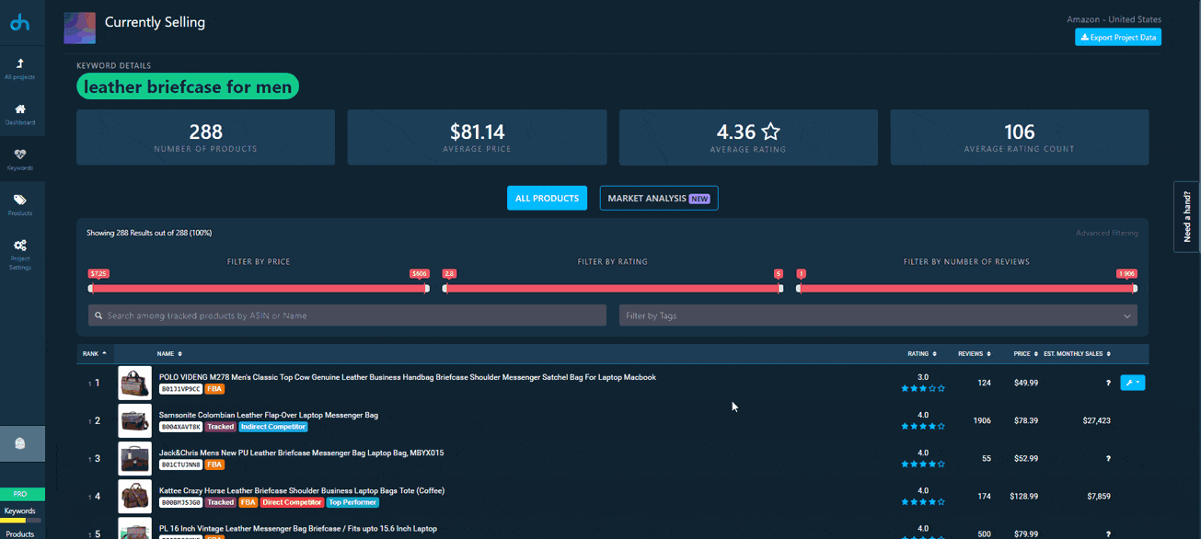Click the minimum rating slider handle
1201x539 pixels.
445,289
